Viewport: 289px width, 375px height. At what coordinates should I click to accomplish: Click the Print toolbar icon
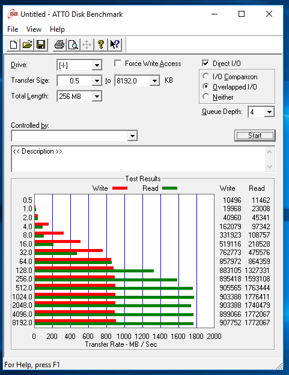tap(59, 44)
